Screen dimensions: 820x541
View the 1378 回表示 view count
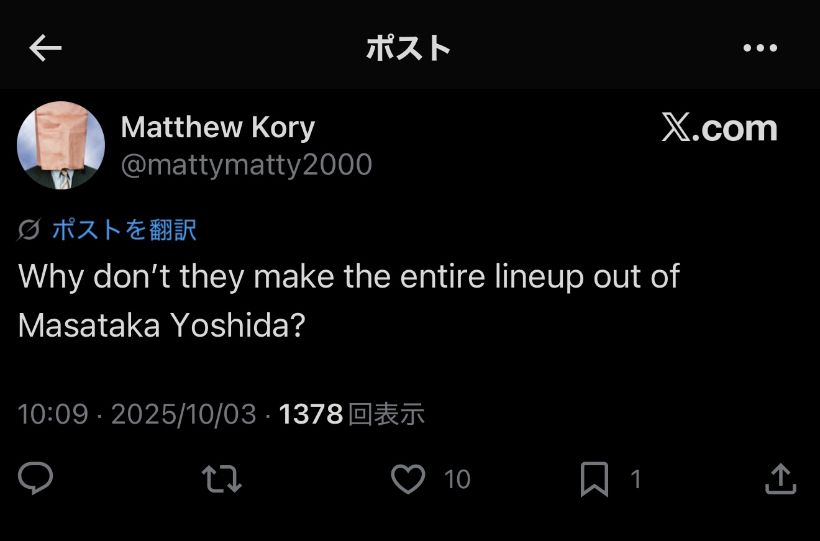coord(352,414)
